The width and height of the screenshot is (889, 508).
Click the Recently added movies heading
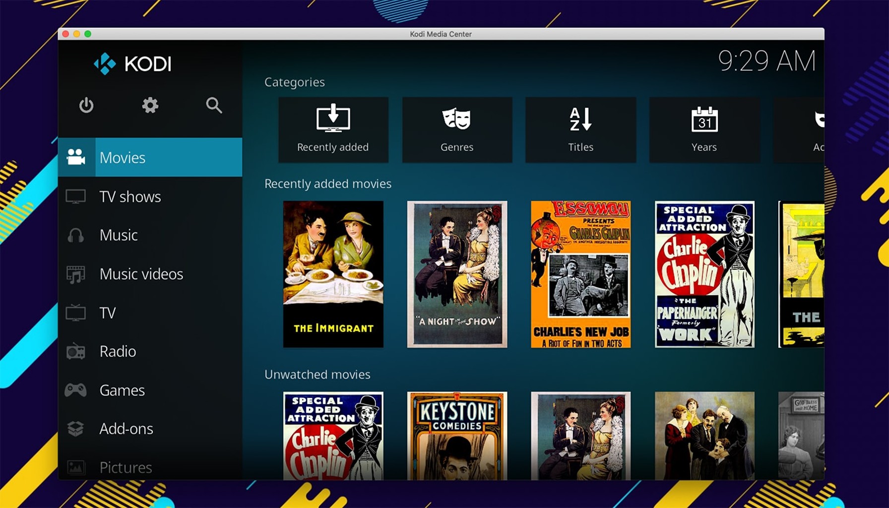tap(328, 184)
